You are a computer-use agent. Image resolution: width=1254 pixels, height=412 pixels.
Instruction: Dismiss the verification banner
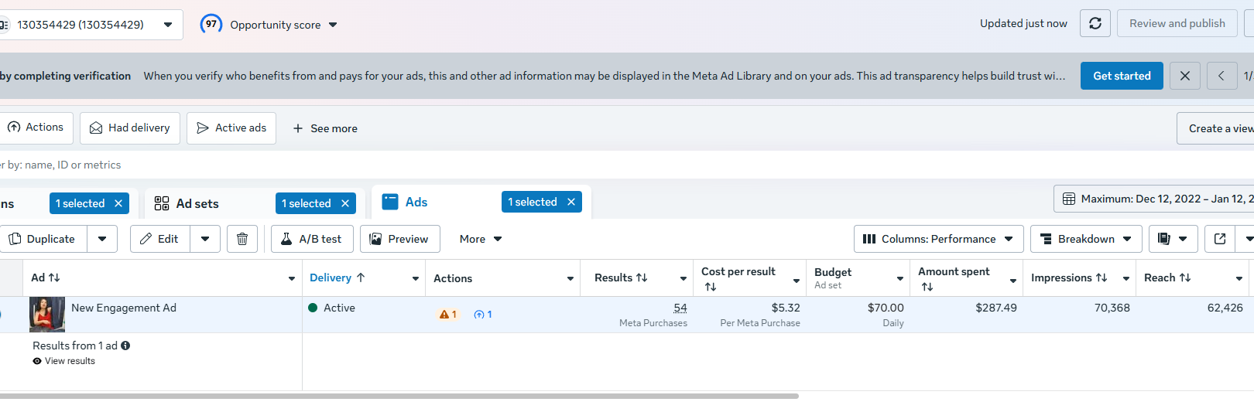pyautogui.click(x=1185, y=76)
